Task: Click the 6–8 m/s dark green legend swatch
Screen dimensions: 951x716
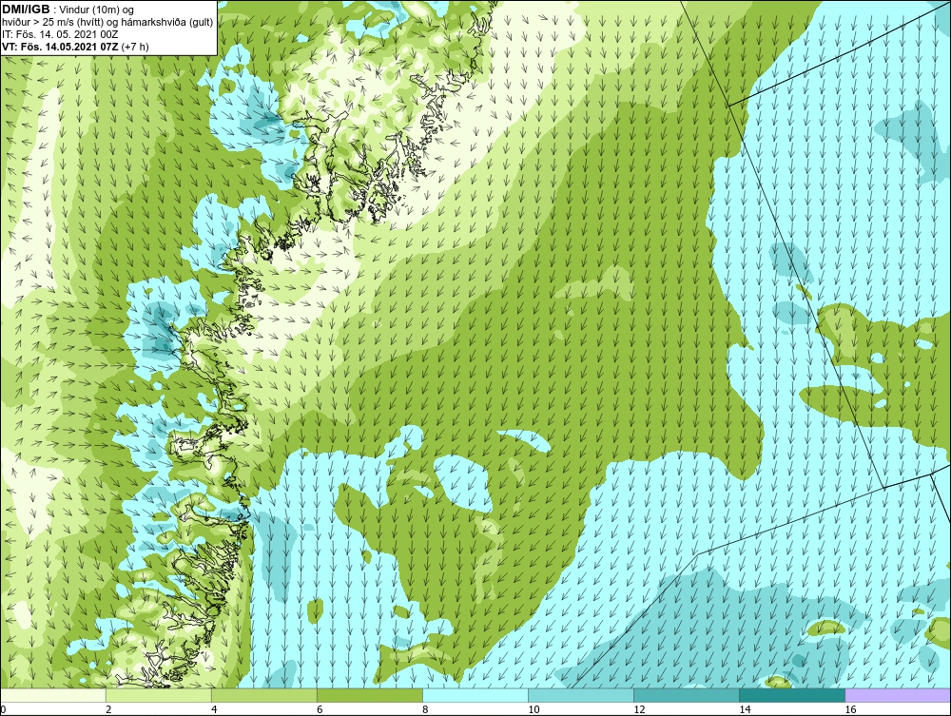Action: [370, 695]
